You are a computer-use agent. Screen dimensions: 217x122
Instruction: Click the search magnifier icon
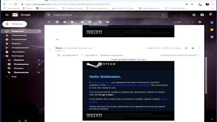[49, 15]
